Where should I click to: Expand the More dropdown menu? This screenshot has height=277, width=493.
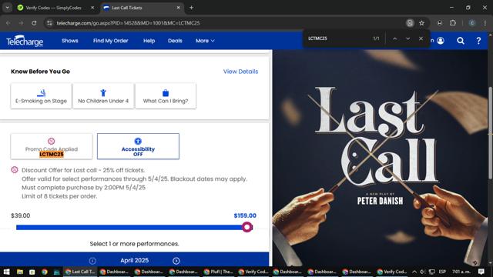(x=205, y=41)
